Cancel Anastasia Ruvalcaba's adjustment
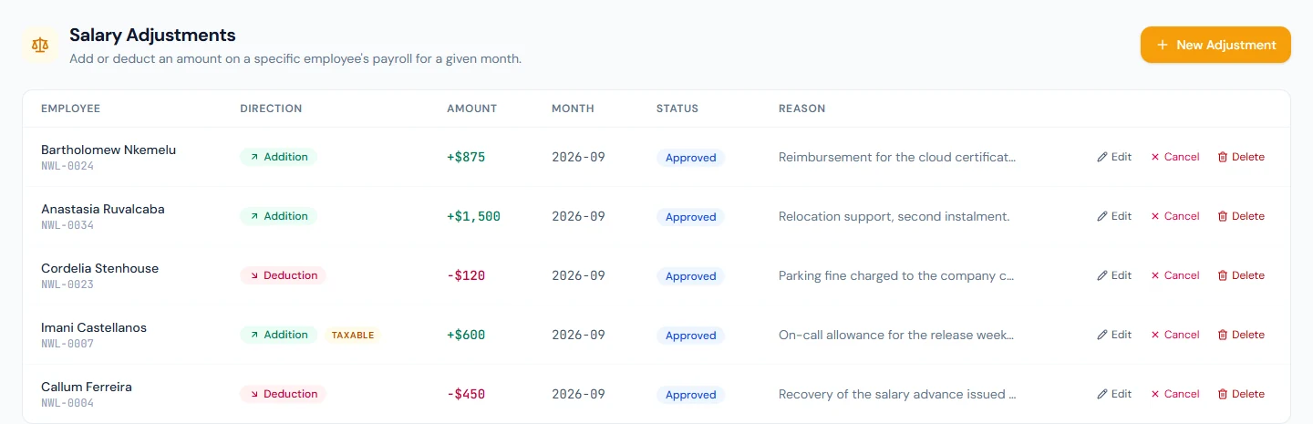 [1175, 216]
